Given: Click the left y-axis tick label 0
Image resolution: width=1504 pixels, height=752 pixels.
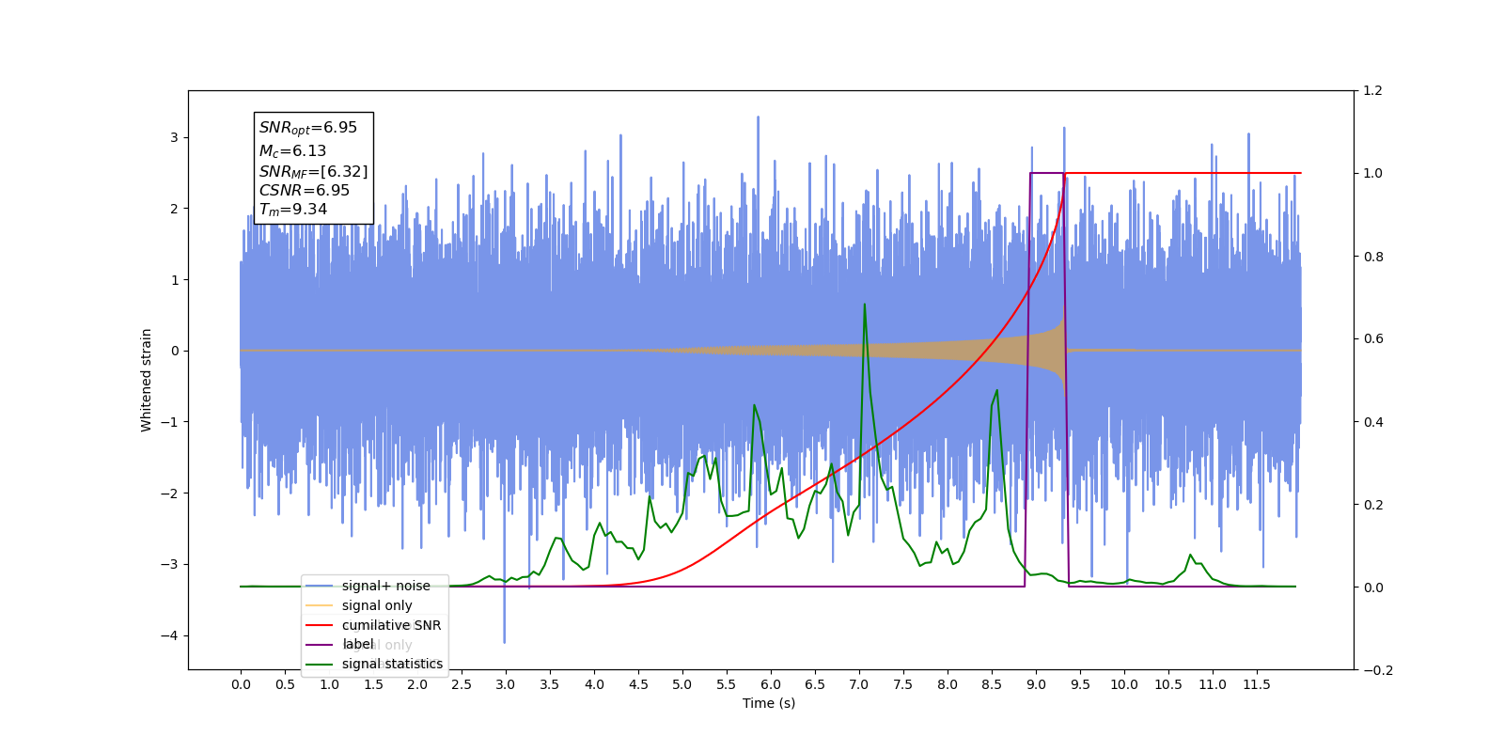Looking at the screenshot, I should (174, 351).
